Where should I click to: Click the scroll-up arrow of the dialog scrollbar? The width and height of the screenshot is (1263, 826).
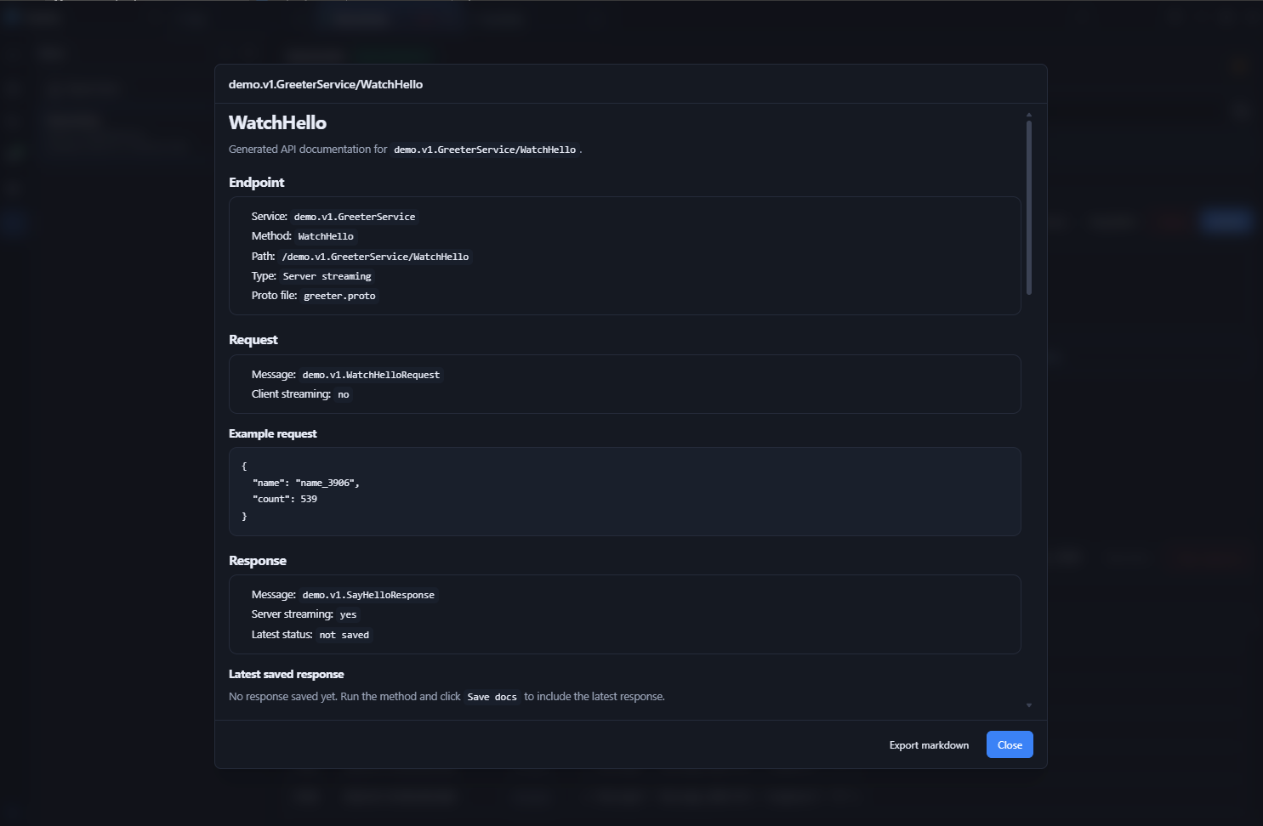point(1029,114)
